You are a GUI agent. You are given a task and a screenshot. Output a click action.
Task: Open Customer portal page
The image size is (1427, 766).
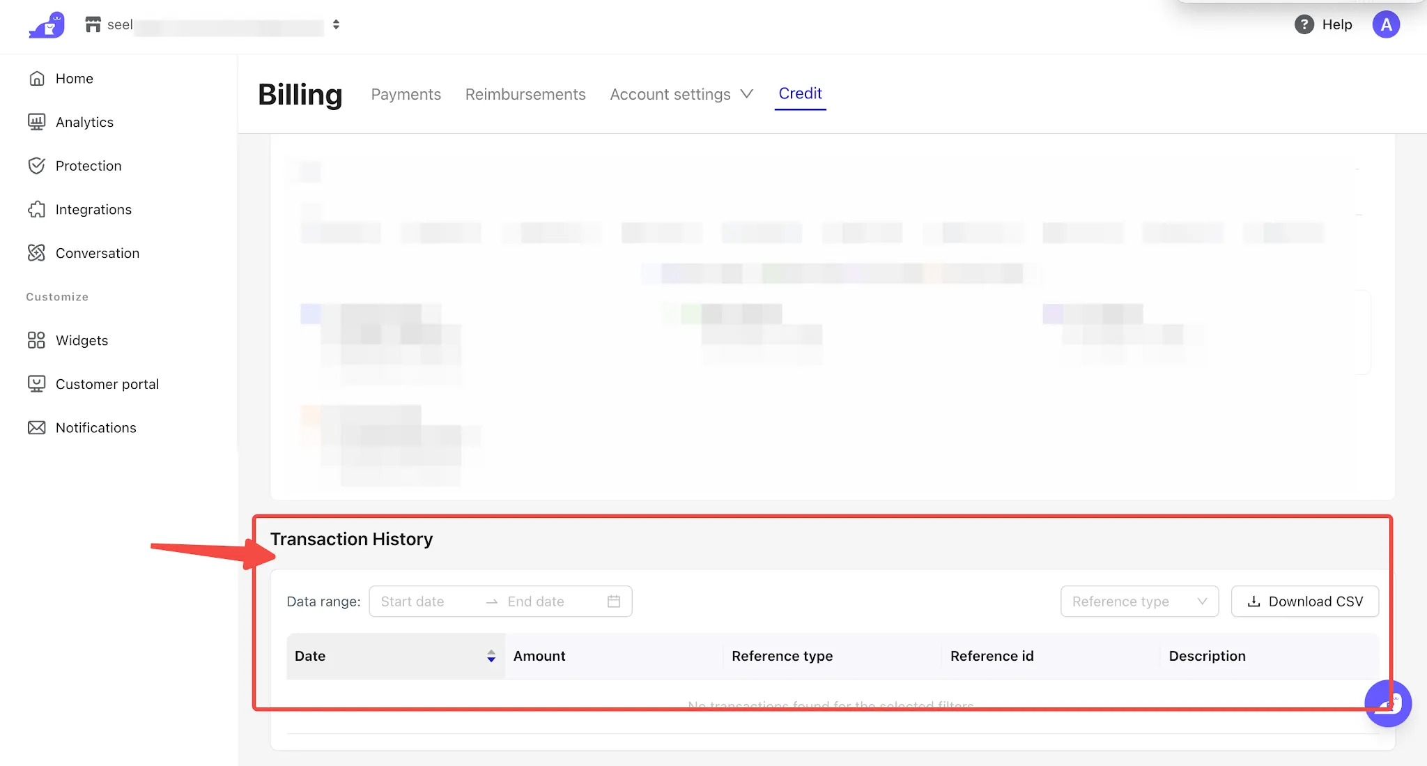point(107,384)
